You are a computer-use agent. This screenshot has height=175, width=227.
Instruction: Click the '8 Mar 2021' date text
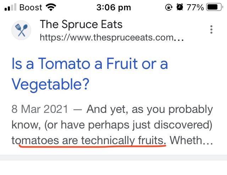(40, 109)
